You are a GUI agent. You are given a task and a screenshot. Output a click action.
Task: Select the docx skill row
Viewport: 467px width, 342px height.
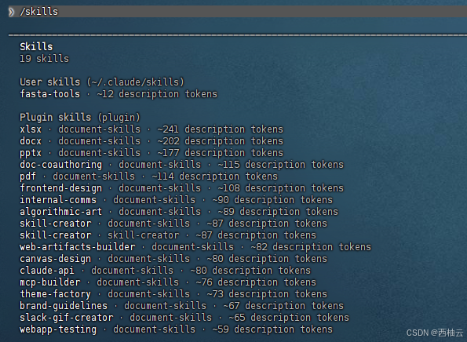coord(151,141)
